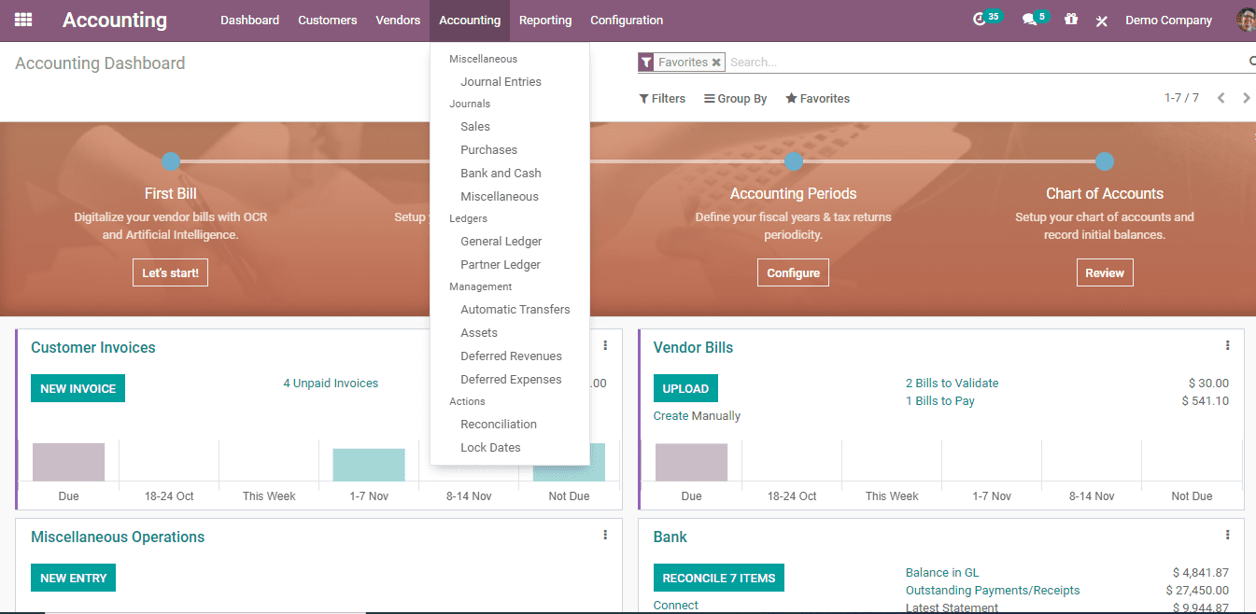Screen dimensions: 1256x614
Task: Remove the Favorites filter tag
Action: [x=716, y=63]
